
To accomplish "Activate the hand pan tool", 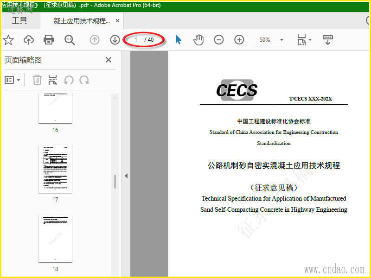I will [x=198, y=40].
